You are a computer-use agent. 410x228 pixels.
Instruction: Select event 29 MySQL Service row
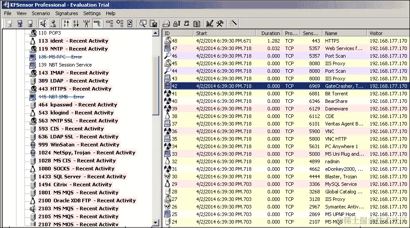pos(286,184)
